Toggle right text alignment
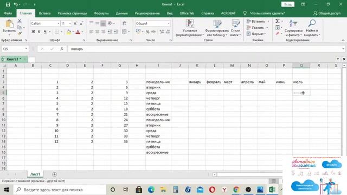347x195 pixels. tap(103, 32)
